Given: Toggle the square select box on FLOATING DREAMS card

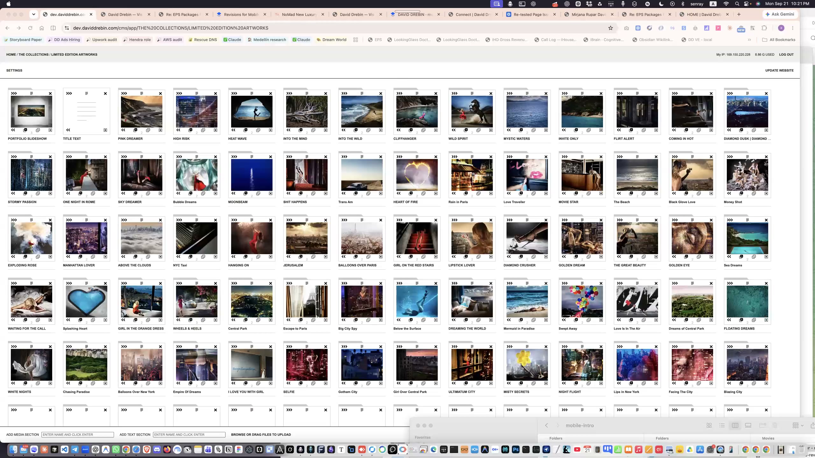Looking at the screenshot, I should (766, 320).
